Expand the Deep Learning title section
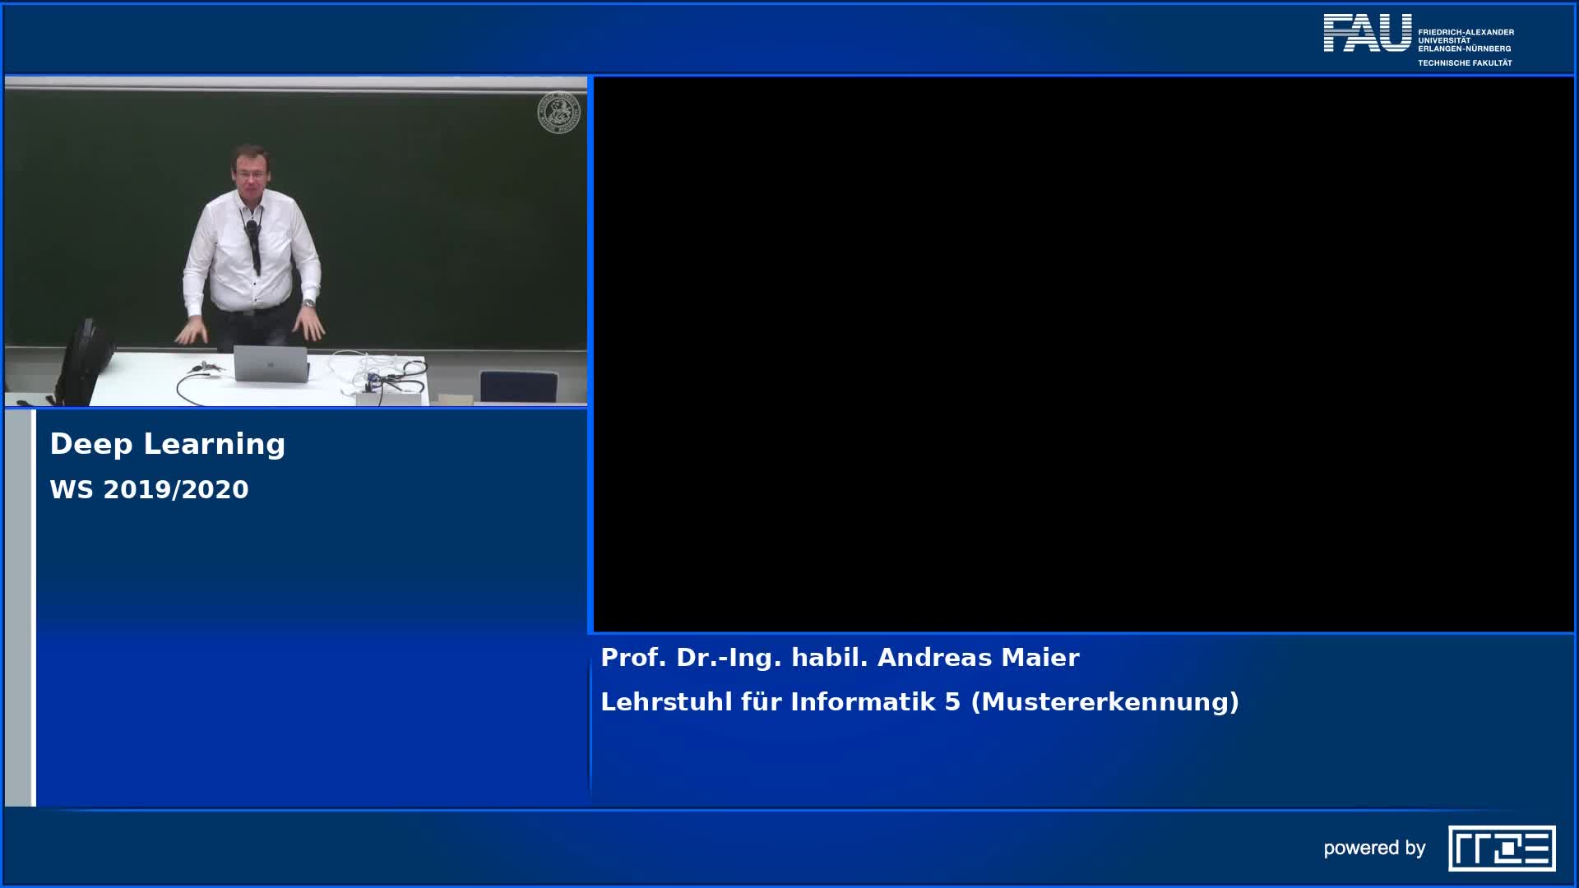The width and height of the screenshot is (1579, 888). click(168, 443)
